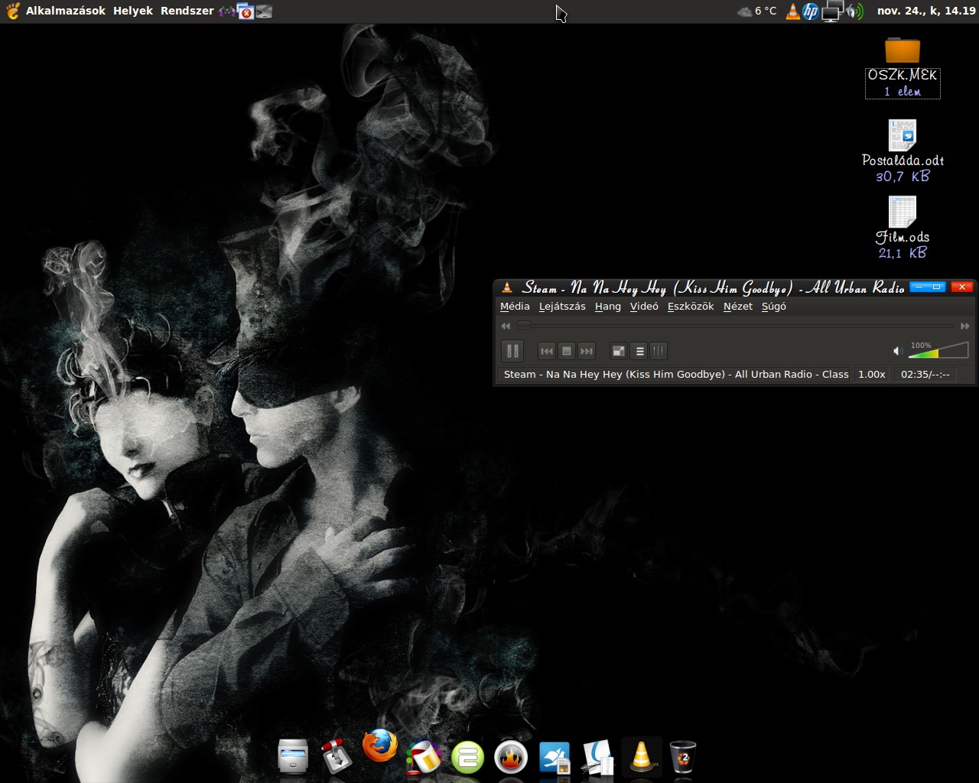The width and height of the screenshot is (979, 783).
Task: Open the weather applet showing 6 °C
Action: [756, 11]
